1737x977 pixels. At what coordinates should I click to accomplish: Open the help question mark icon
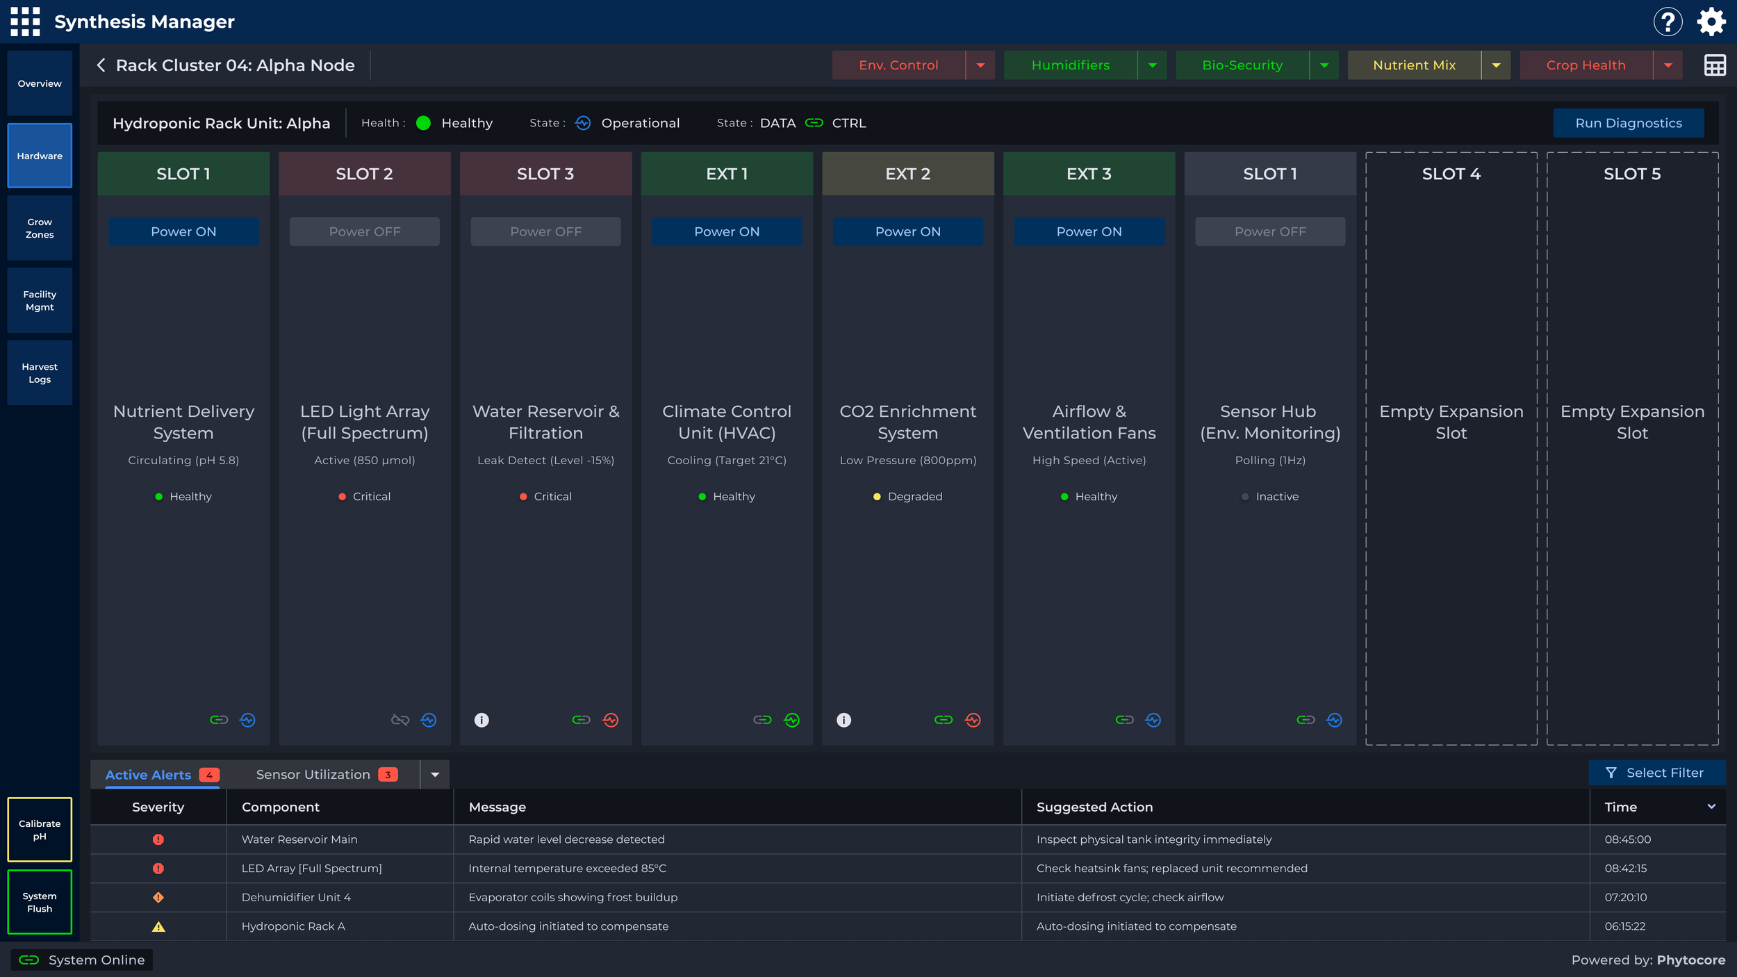click(x=1668, y=22)
